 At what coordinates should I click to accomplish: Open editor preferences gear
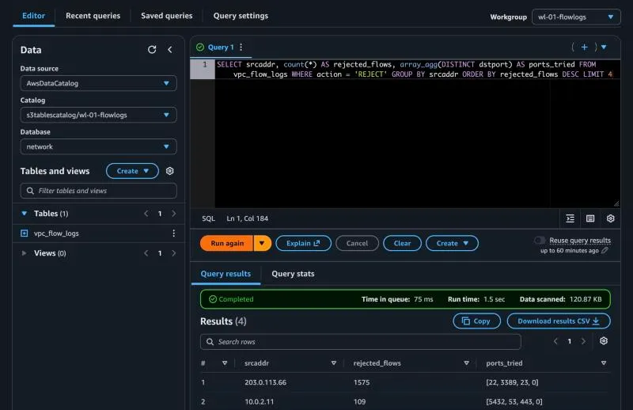pyautogui.click(x=610, y=218)
